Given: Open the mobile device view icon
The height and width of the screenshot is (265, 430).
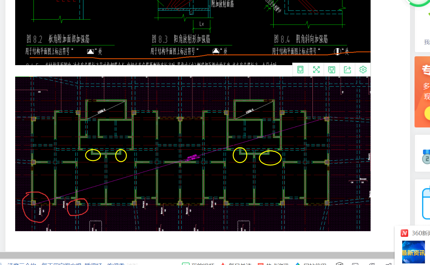Looking at the screenshot, I should (300, 70).
